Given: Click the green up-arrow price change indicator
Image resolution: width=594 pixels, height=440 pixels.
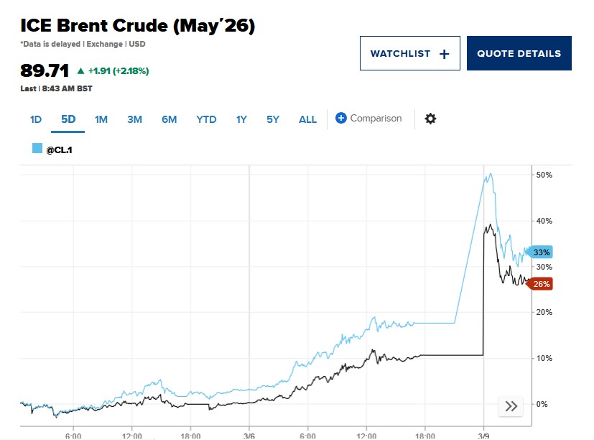Looking at the screenshot, I should tap(80, 71).
